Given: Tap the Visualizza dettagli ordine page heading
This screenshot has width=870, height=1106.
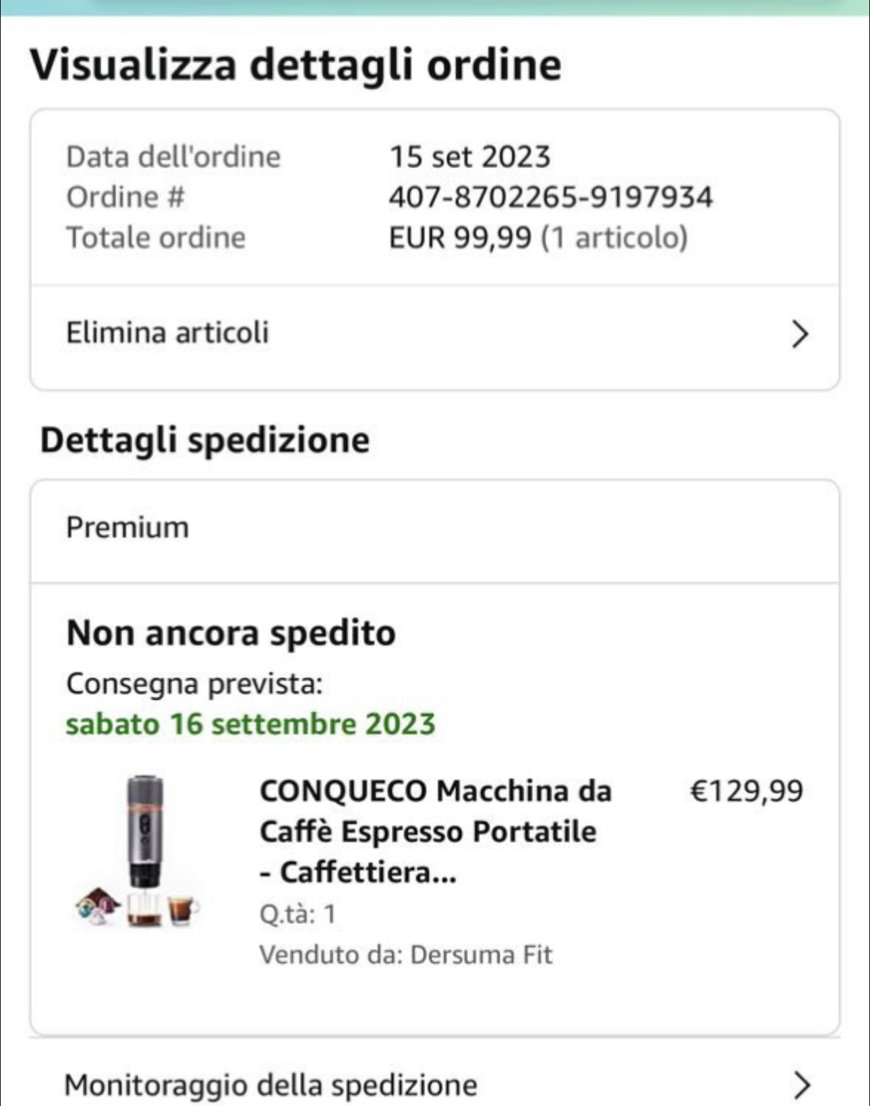Looking at the screenshot, I should pos(295,65).
